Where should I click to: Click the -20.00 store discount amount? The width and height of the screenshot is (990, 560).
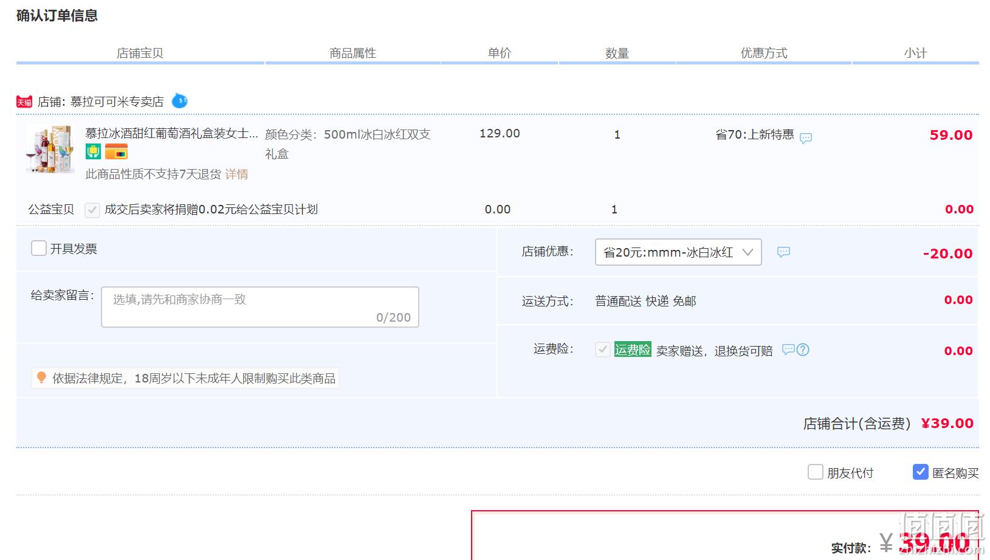[947, 254]
